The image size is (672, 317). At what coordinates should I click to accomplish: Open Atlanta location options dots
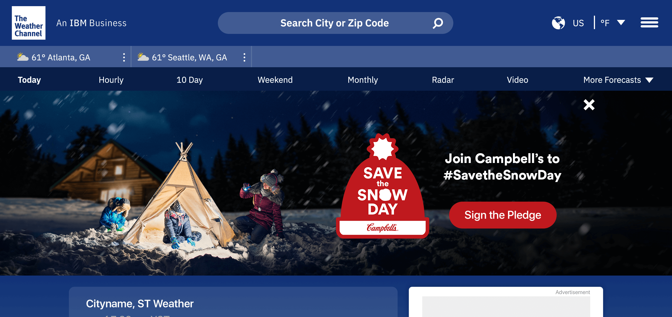tap(124, 57)
